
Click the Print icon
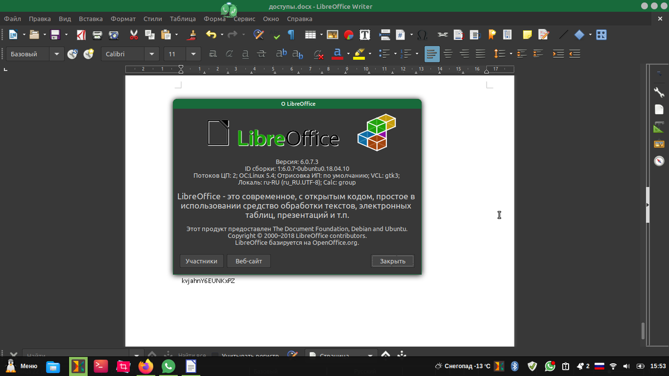[x=98, y=35]
